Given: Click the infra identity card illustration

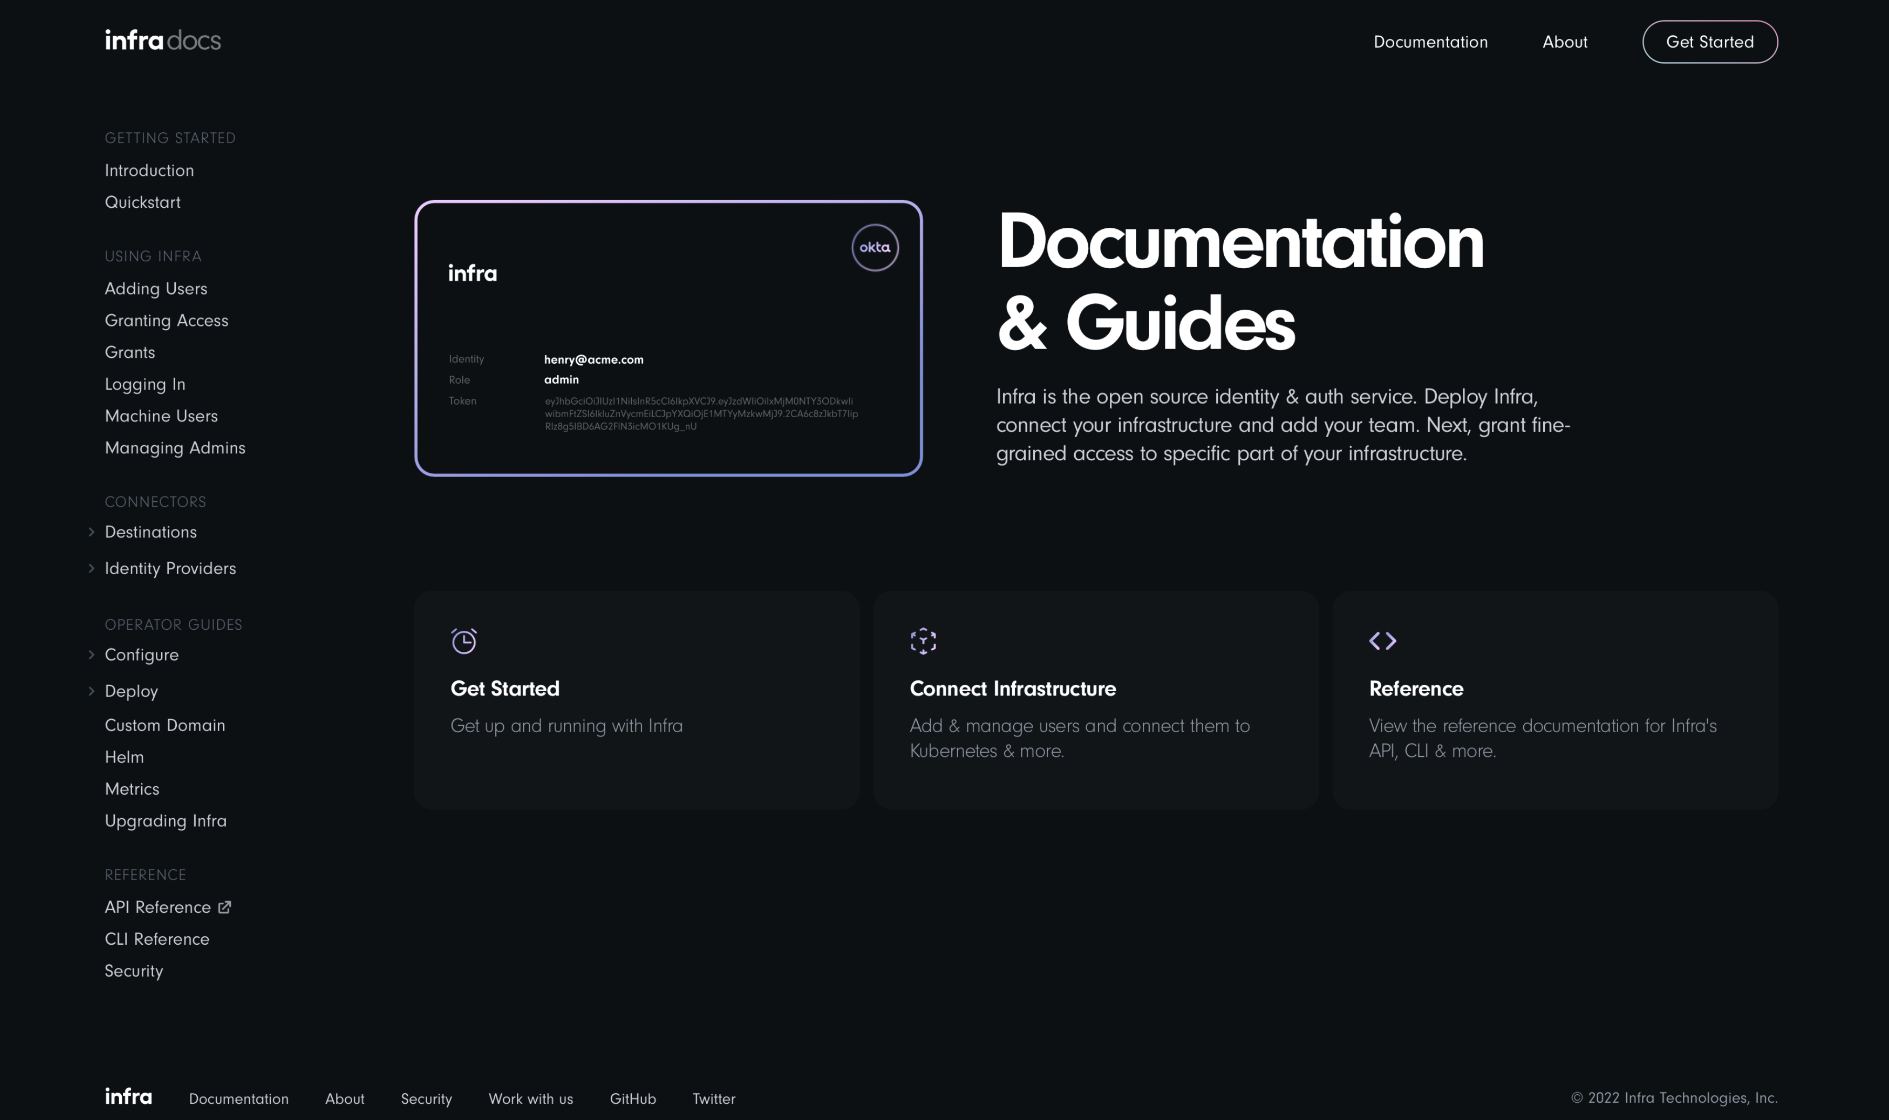Looking at the screenshot, I should [668, 338].
